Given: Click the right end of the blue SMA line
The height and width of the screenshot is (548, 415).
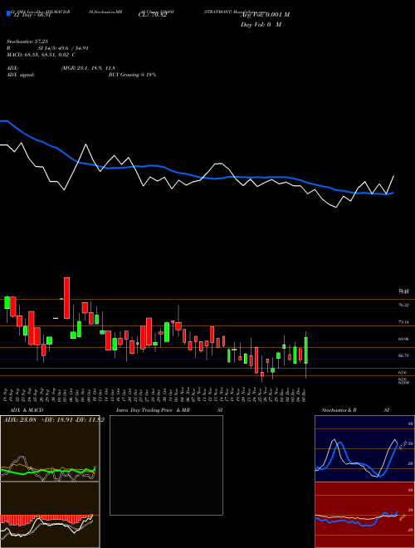Looking at the screenshot, I should click(x=393, y=193).
